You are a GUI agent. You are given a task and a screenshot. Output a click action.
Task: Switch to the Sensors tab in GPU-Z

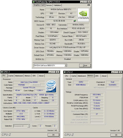[x=49, y=5]
